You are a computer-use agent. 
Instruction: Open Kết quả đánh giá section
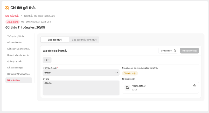15,68
